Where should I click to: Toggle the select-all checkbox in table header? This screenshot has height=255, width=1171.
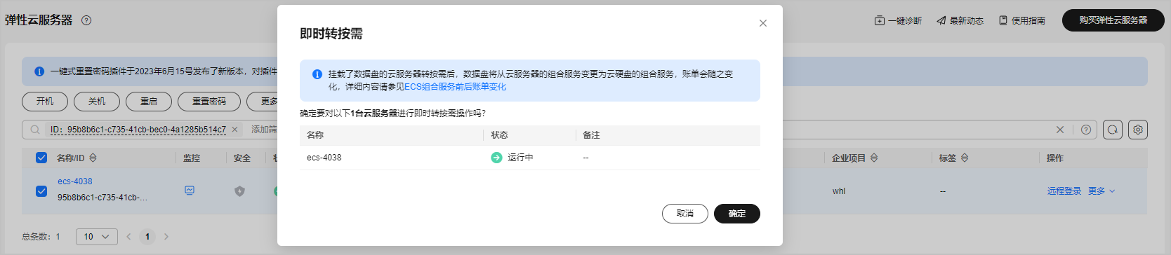[x=41, y=158]
